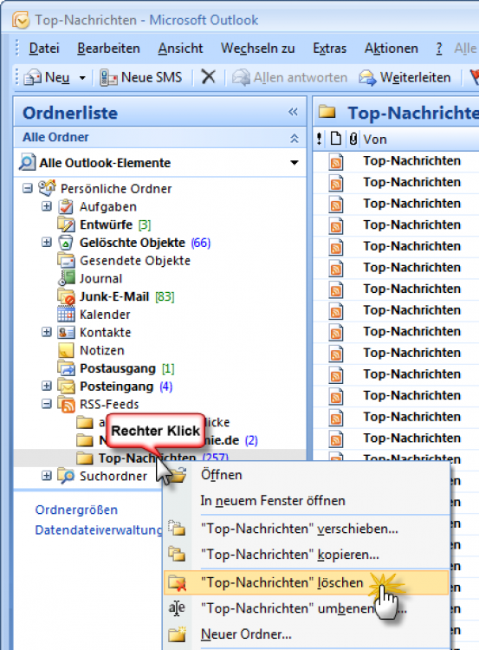
Task: Click the Gesendete Objekte folder label
Action: click(x=135, y=261)
